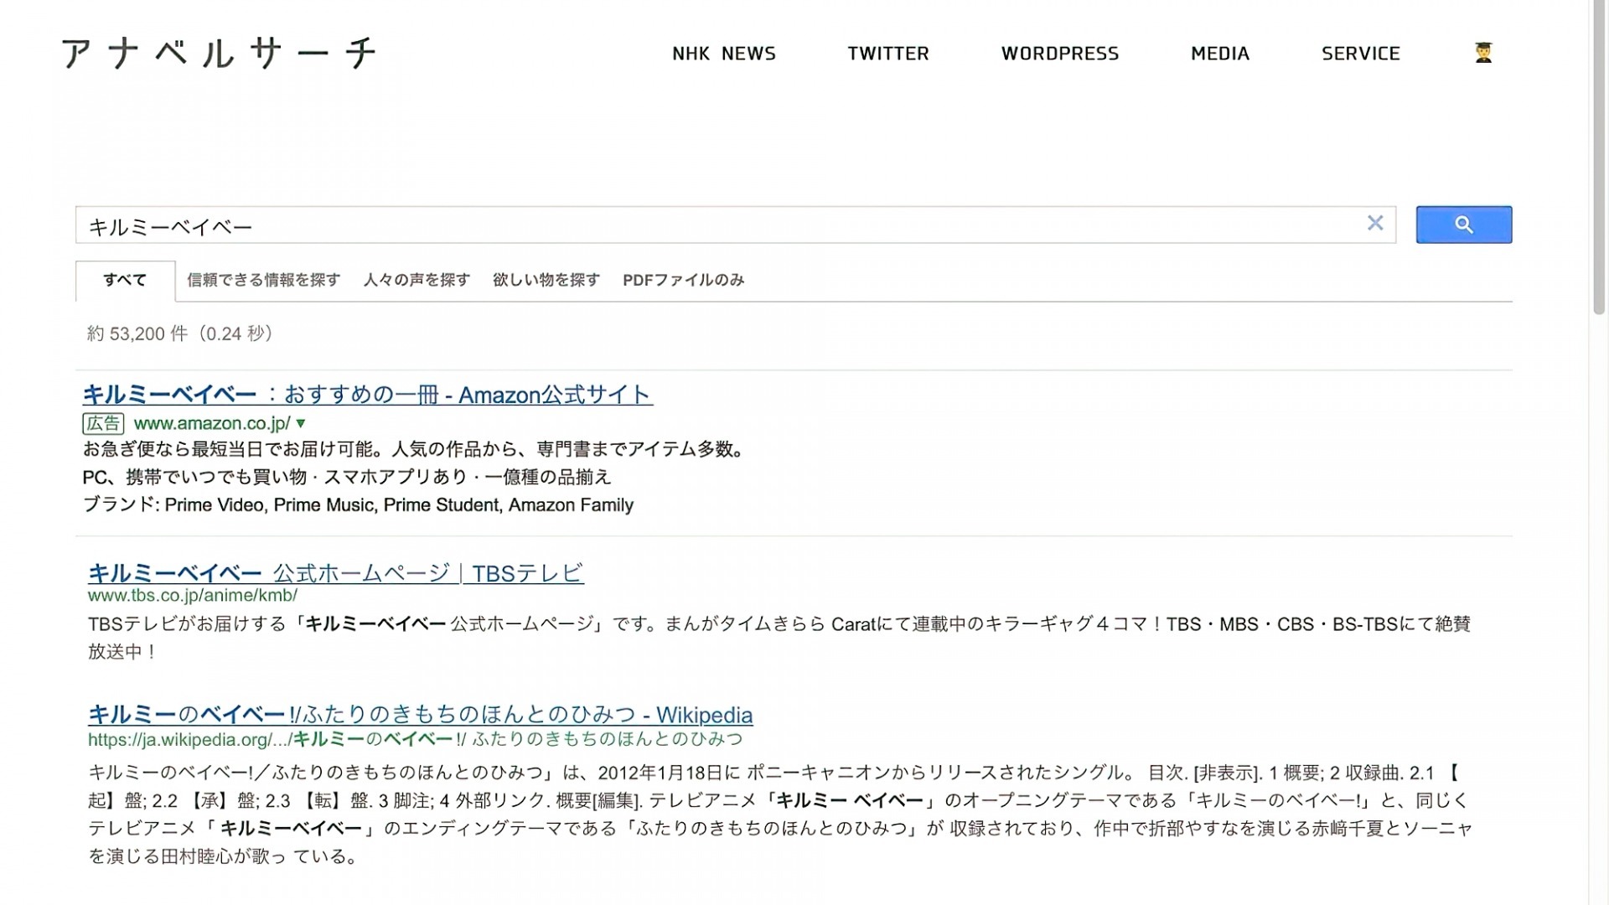Click the graduation cap account icon

[1483, 54]
